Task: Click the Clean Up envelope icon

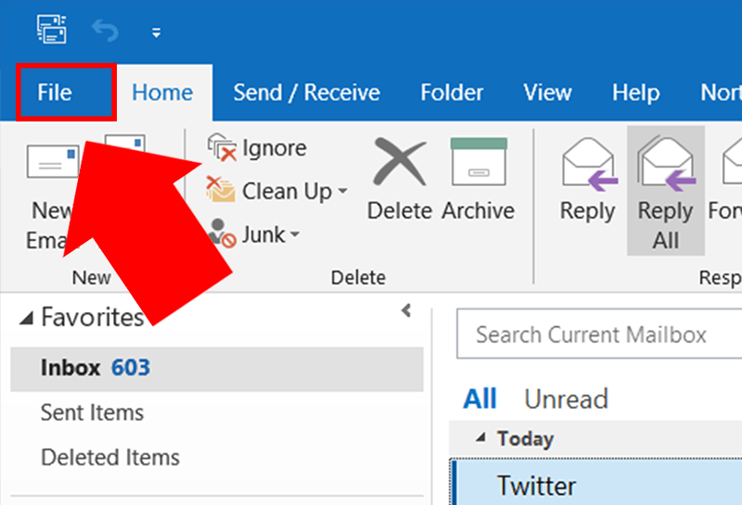Action: click(221, 189)
